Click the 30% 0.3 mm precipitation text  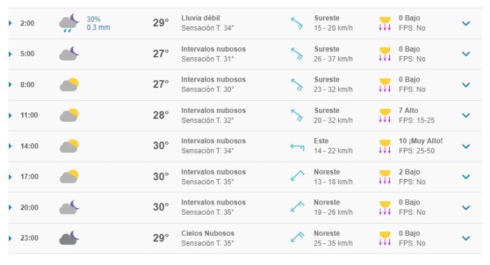[98, 24]
